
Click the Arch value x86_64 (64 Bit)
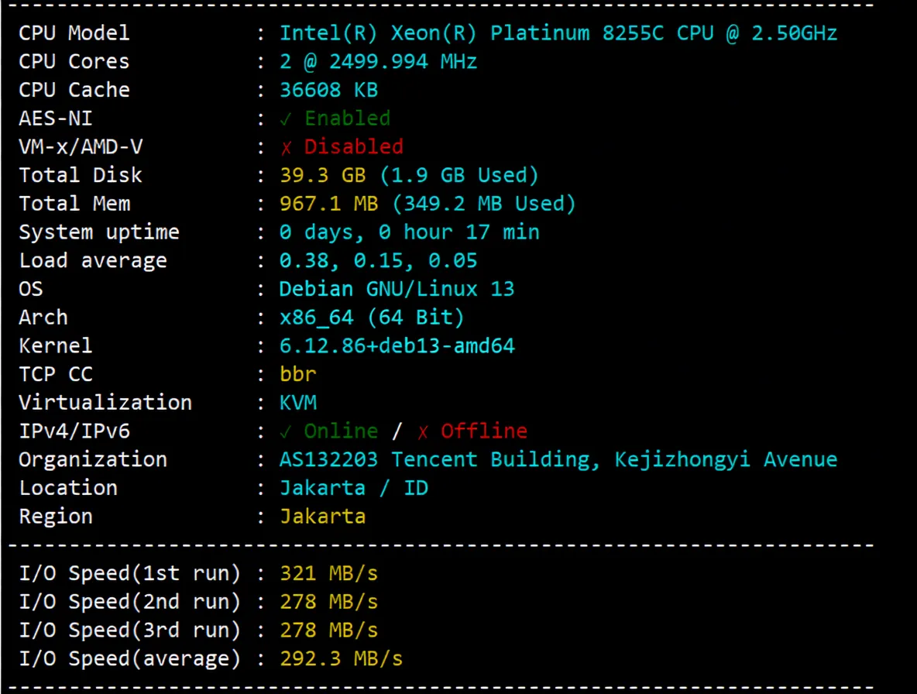[372, 318]
